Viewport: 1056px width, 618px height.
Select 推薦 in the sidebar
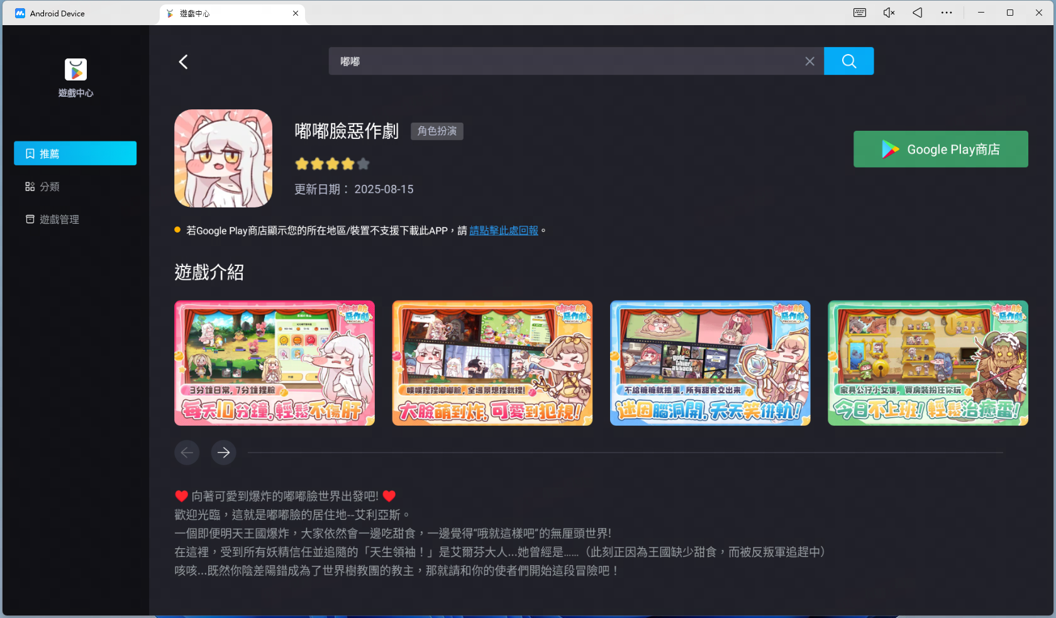(75, 153)
